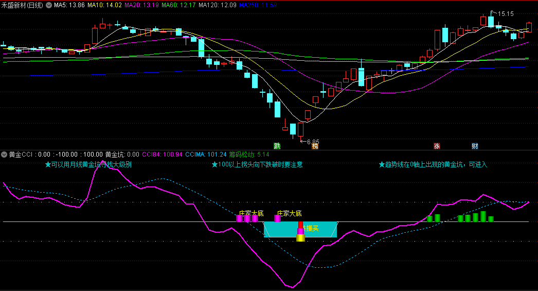Click the tip about 月线黄金坑寻找大级别
This screenshot has height=291, width=538.
88,165
